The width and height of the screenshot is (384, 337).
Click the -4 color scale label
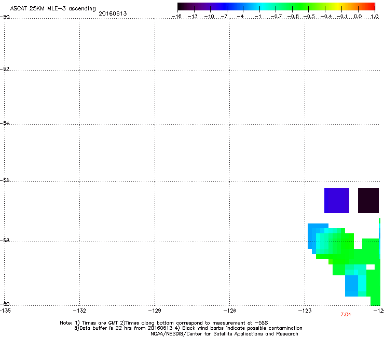(240, 17)
